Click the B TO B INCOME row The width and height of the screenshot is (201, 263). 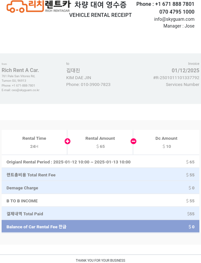click(x=100, y=201)
